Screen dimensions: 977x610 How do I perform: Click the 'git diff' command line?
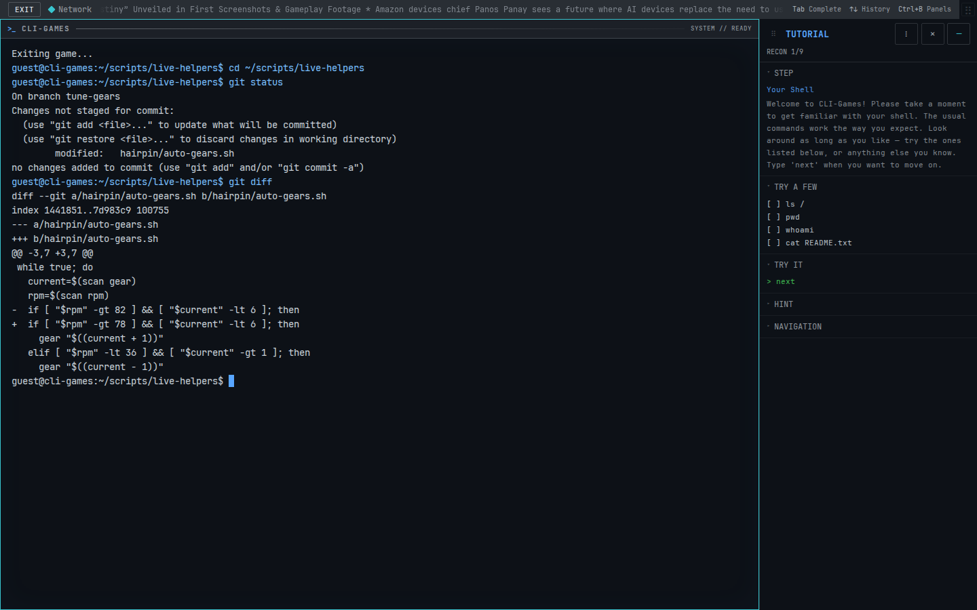point(142,182)
